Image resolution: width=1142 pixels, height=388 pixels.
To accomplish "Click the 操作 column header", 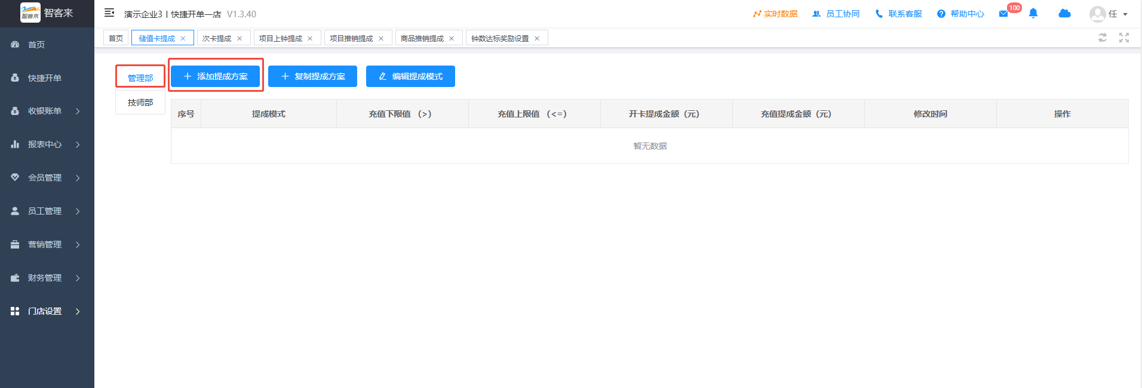I will [1063, 114].
